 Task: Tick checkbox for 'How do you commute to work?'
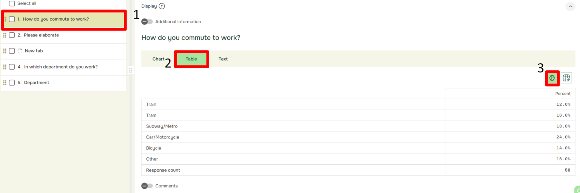pos(12,19)
